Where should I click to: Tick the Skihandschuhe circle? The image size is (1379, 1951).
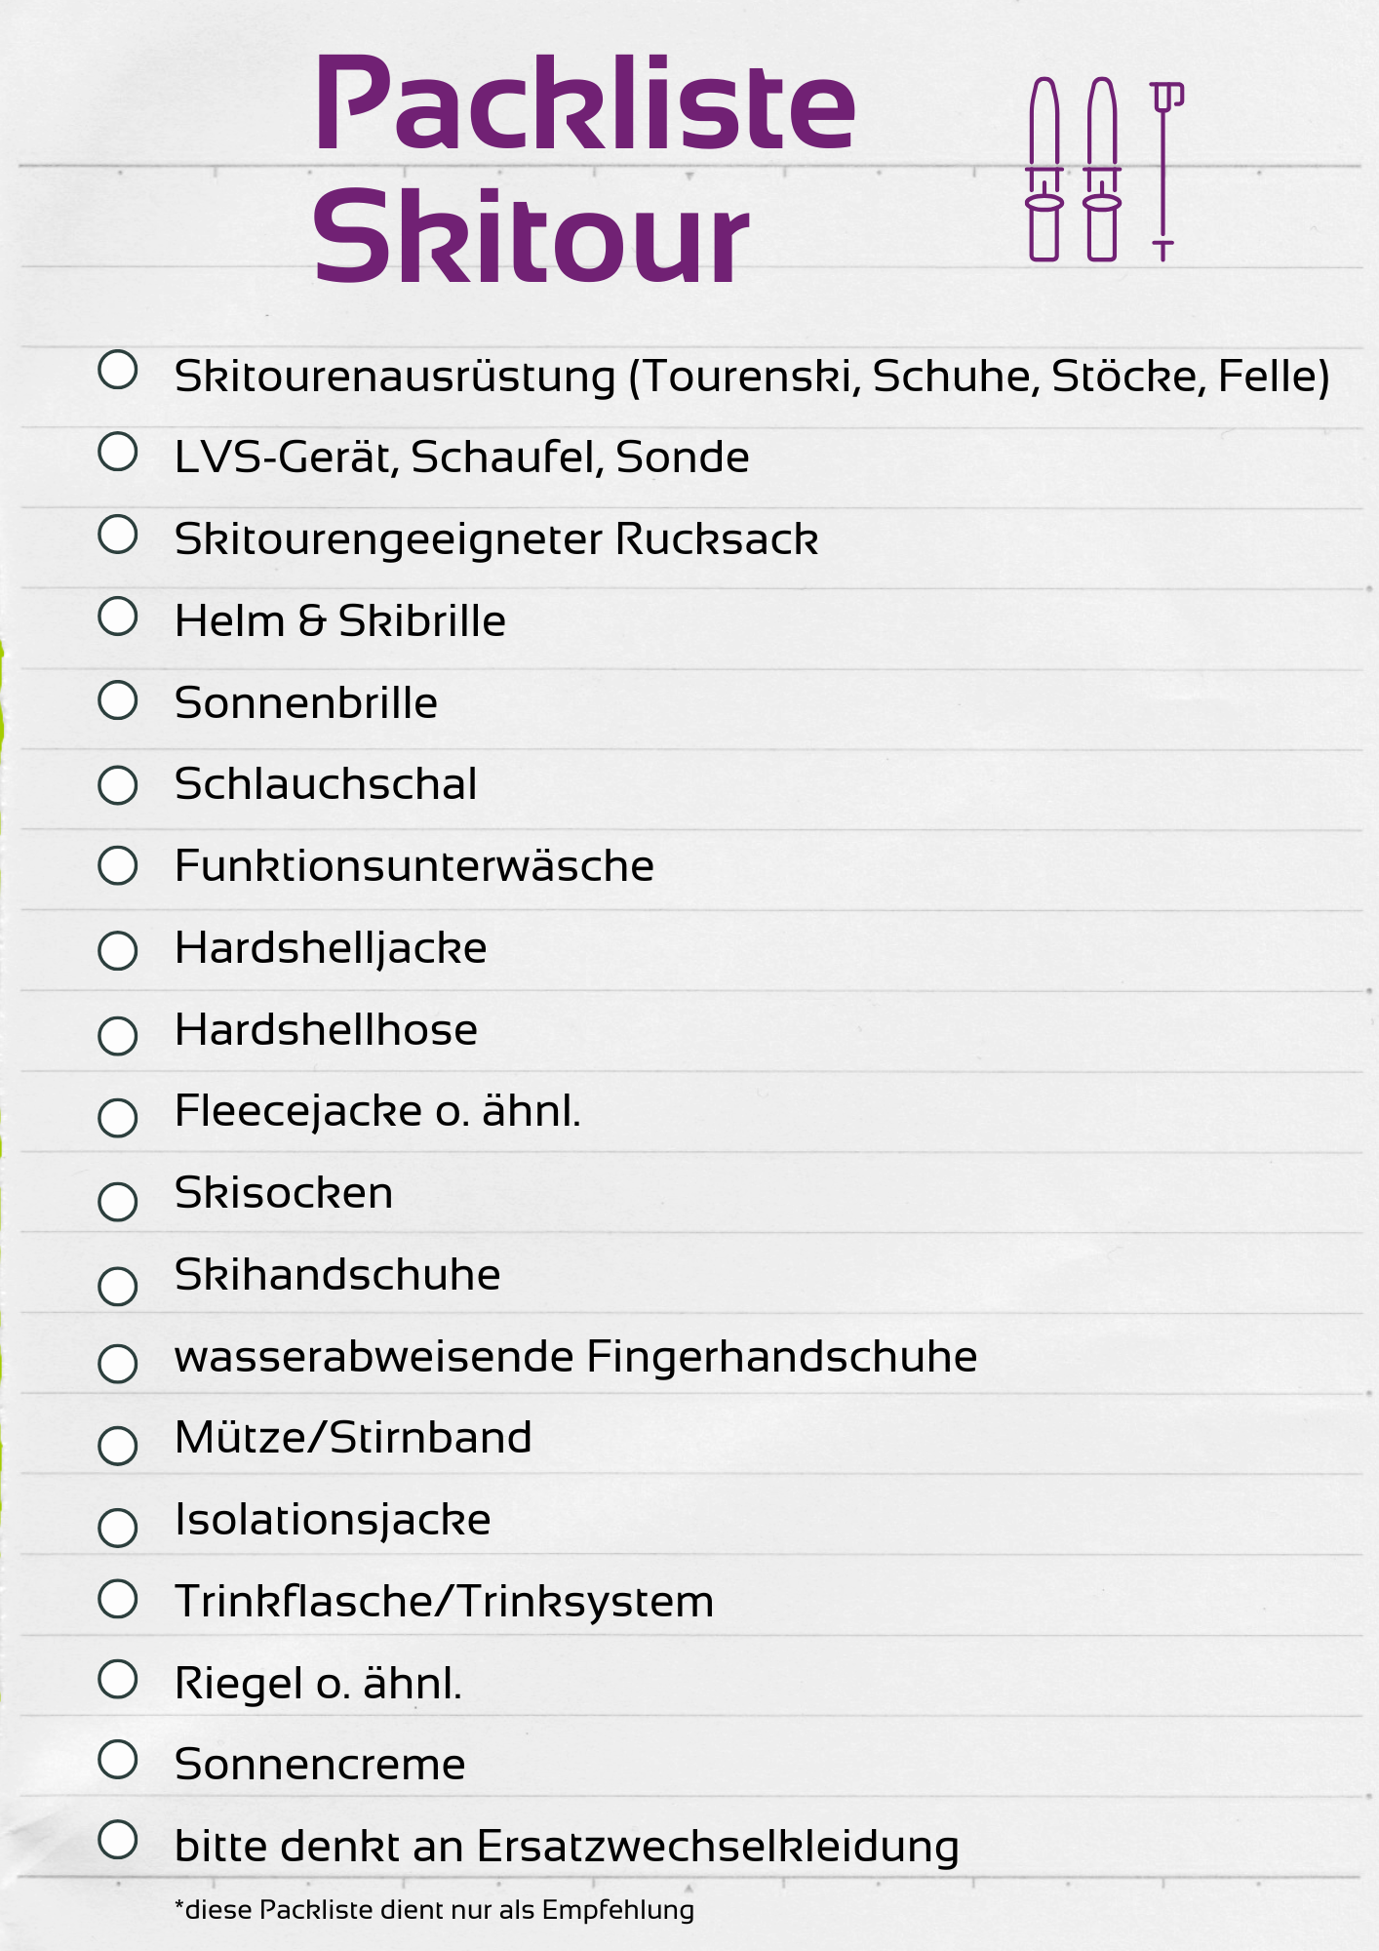click(118, 1286)
